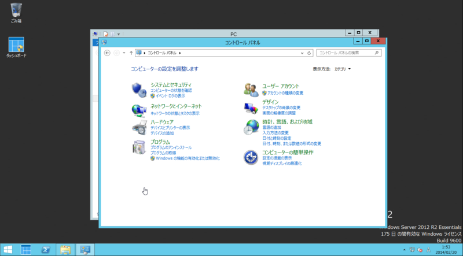Open 設定の提案の表示 link

click(x=277, y=158)
